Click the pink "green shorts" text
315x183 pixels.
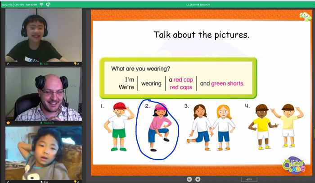[x=227, y=83]
